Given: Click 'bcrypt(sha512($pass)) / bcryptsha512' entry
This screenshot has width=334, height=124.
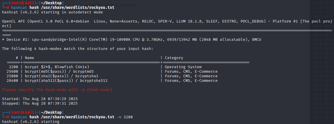Looking at the screenshot, I should tap(66, 81).
